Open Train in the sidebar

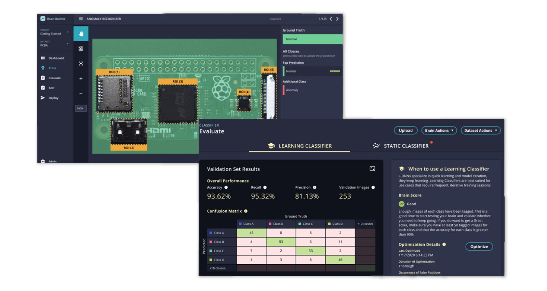point(49,68)
